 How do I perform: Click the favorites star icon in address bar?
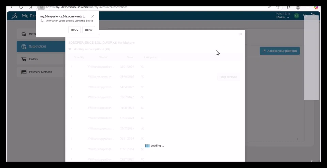278,7
